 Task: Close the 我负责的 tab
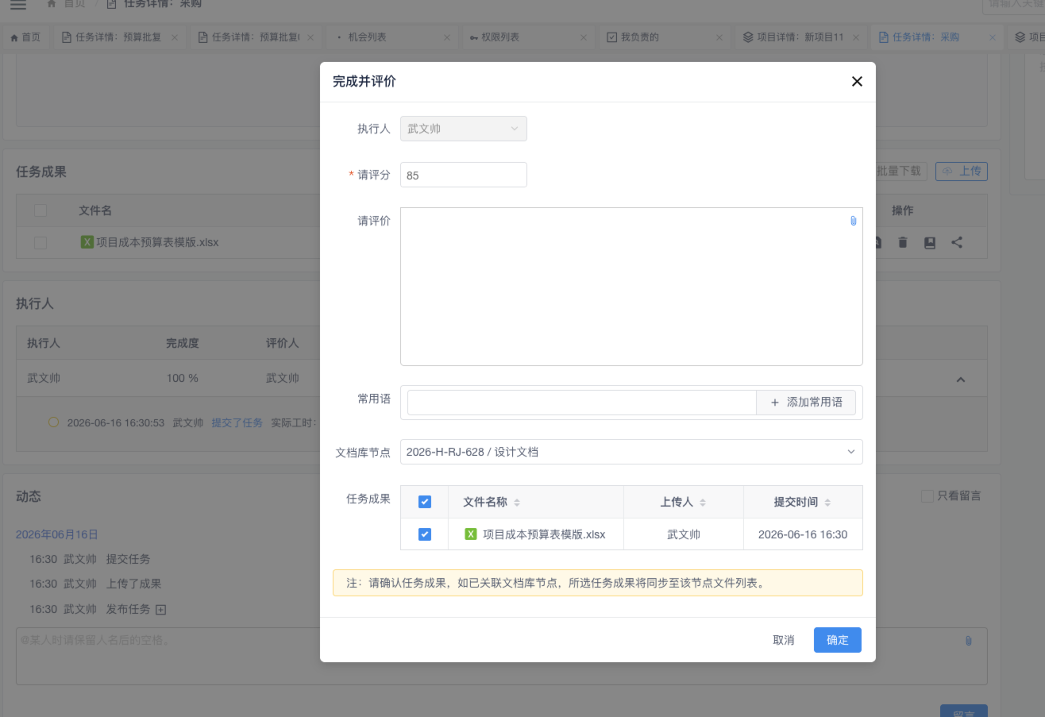click(x=719, y=37)
